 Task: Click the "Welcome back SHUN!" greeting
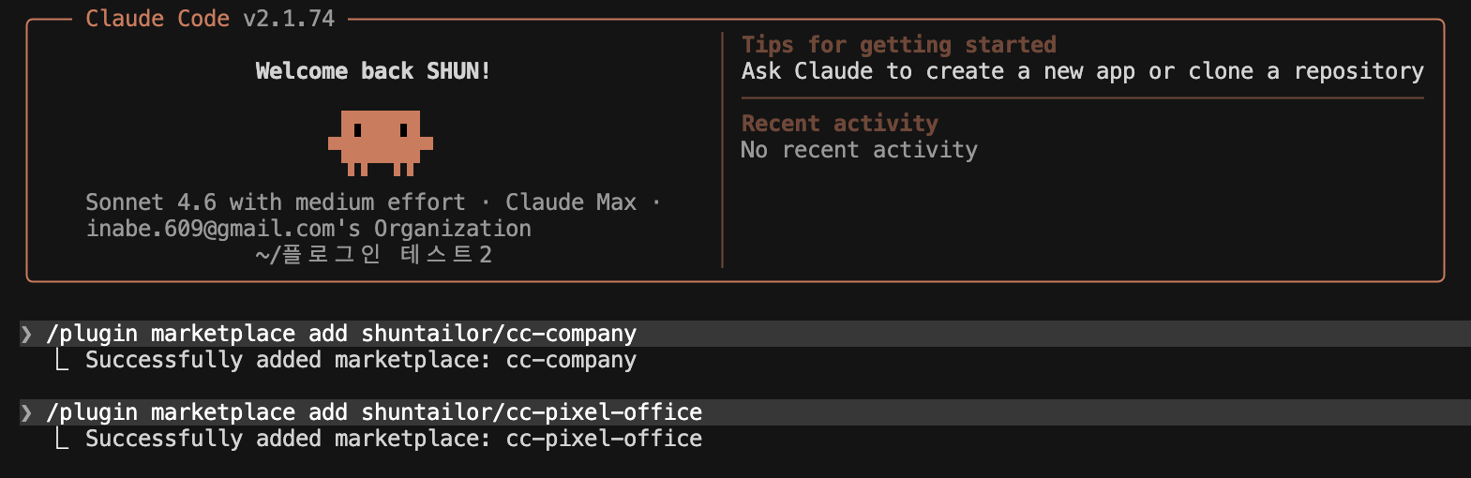372,71
